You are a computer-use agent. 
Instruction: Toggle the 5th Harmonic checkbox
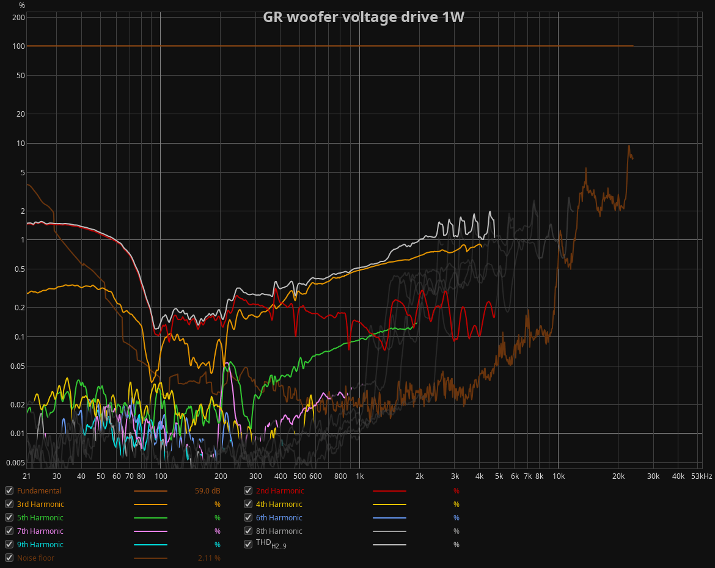click(9, 517)
